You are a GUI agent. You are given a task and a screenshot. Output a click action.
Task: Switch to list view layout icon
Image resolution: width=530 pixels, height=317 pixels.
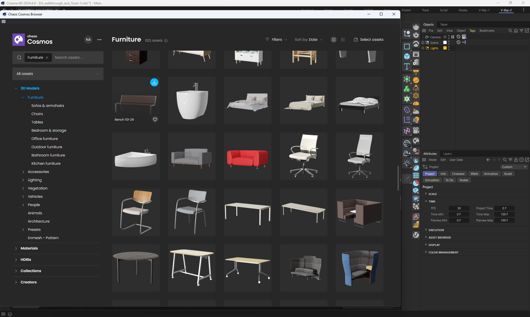(x=343, y=40)
